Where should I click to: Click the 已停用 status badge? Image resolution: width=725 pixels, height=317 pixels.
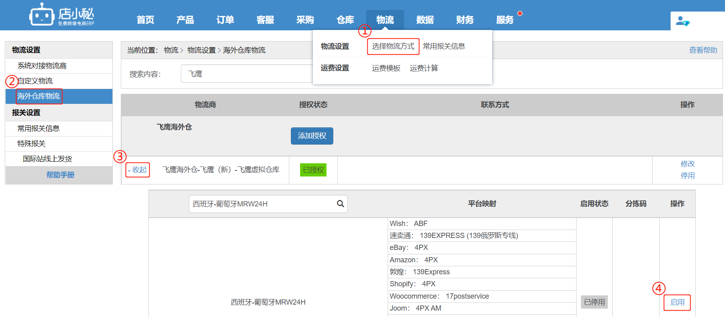click(x=595, y=302)
